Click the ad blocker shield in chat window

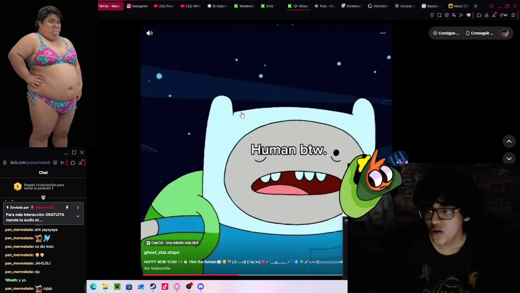tap(55, 163)
